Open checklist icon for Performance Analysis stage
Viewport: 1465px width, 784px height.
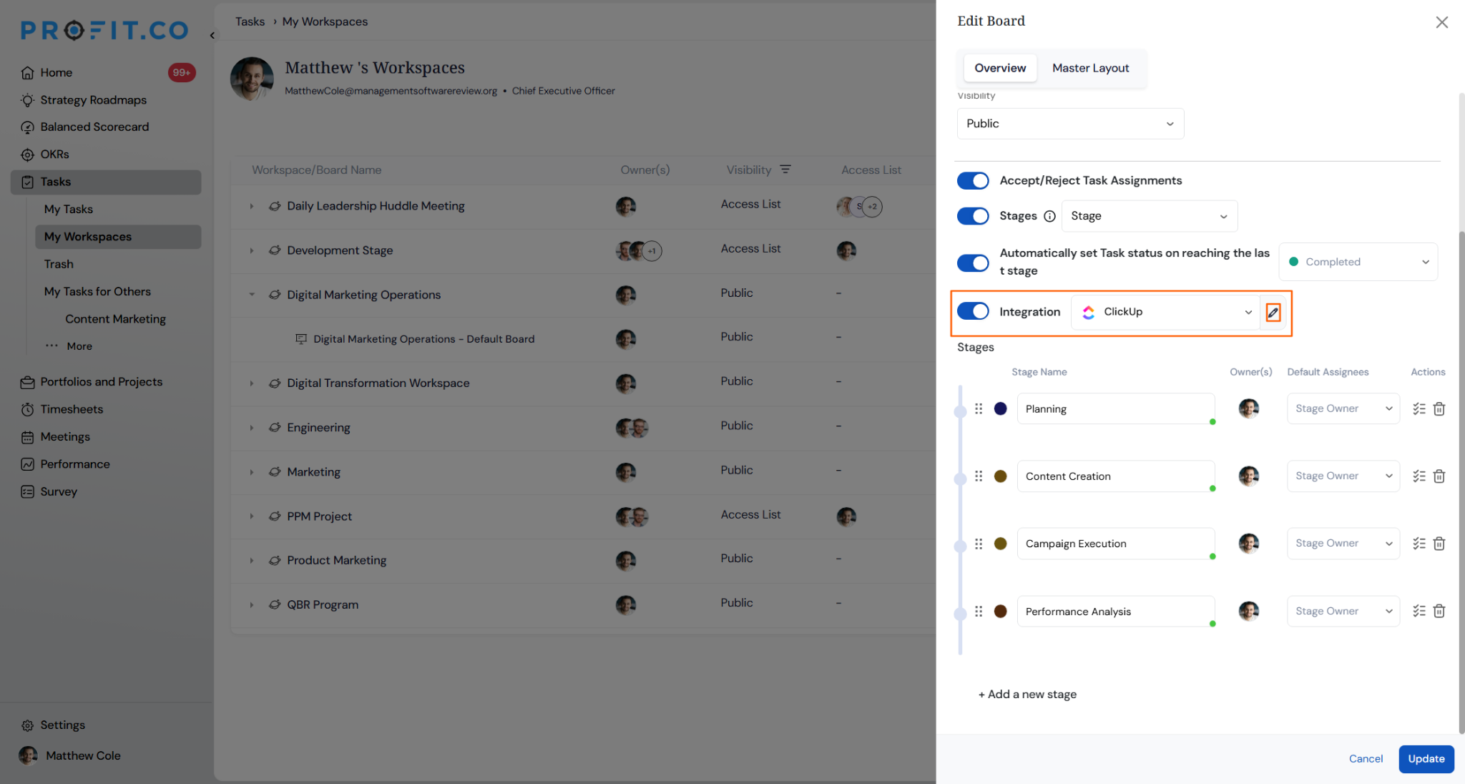[x=1419, y=611]
